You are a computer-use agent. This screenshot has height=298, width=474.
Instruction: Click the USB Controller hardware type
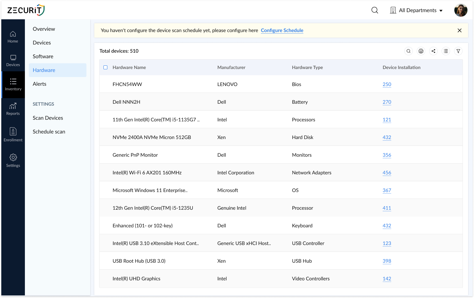[x=308, y=243]
